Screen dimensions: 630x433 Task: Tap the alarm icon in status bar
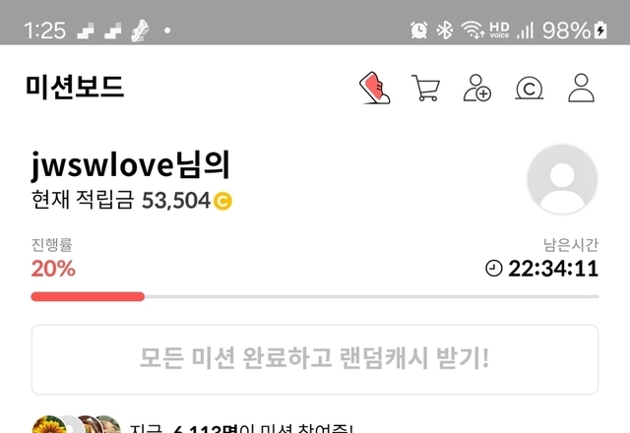coord(418,31)
